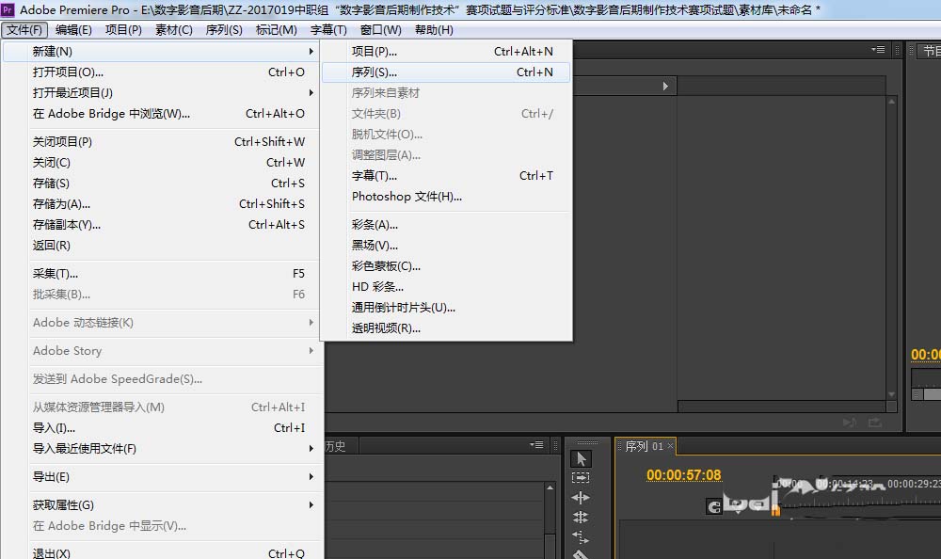The height and width of the screenshot is (559, 941).
Task: Select the Rate Stretch tool
Action: click(x=581, y=536)
